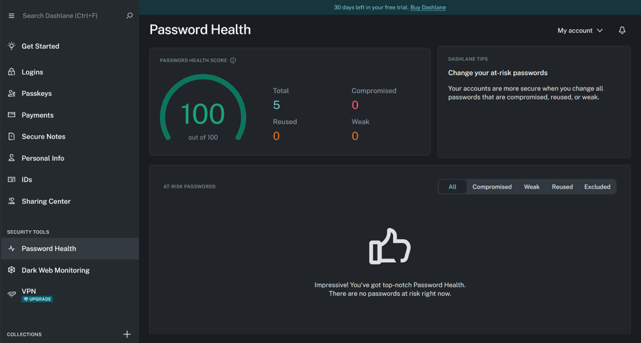Open Sharing Center in sidebar
The width and height of the screenshot is (641, 343).
(x=46, y=201)
